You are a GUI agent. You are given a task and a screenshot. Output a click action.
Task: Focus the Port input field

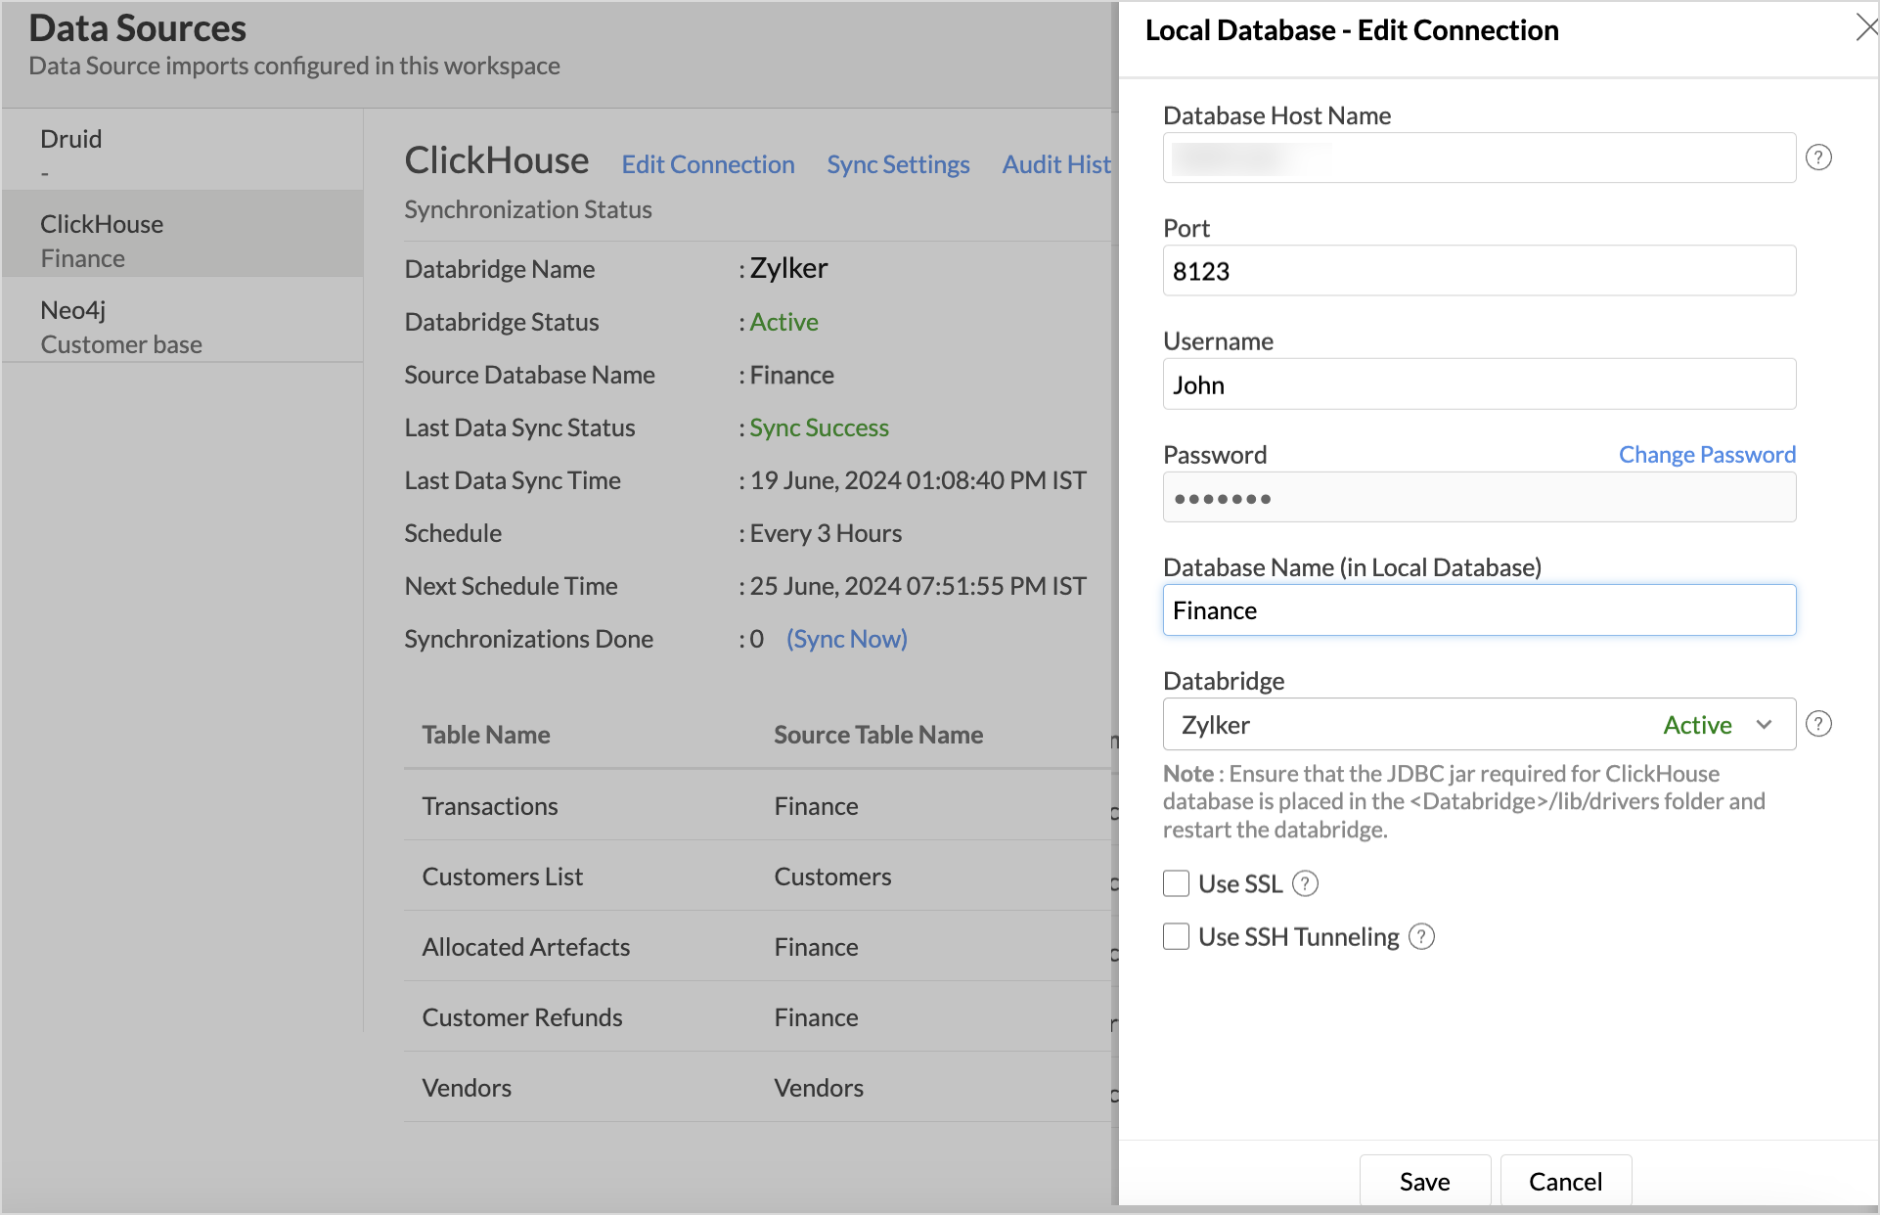click(x=1478, y=271)
